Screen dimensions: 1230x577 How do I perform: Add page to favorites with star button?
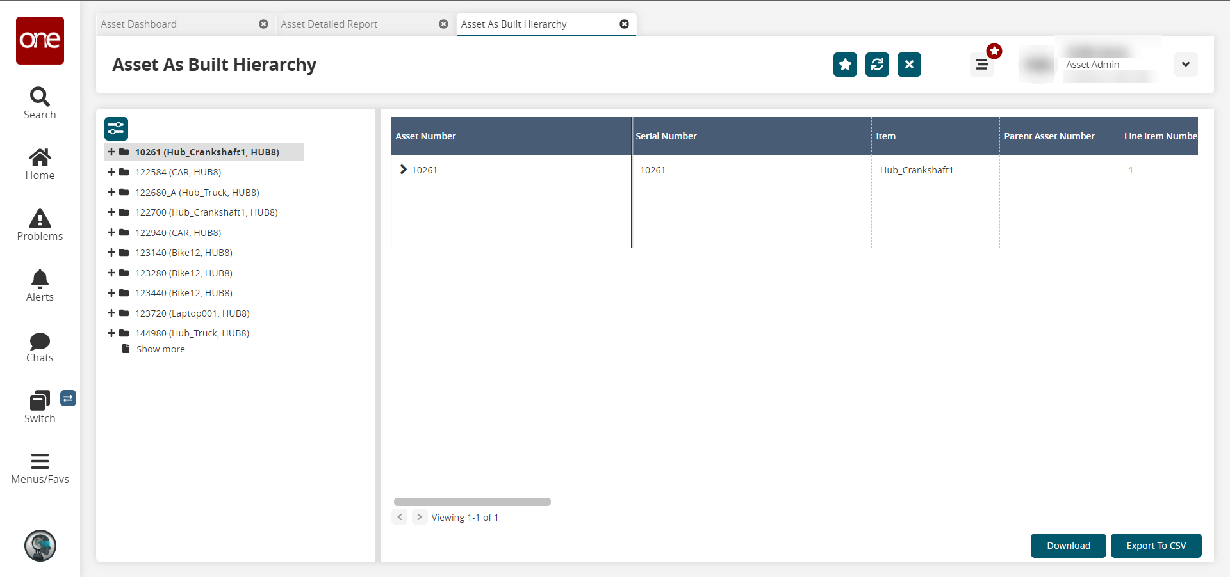tap(845, 65)
